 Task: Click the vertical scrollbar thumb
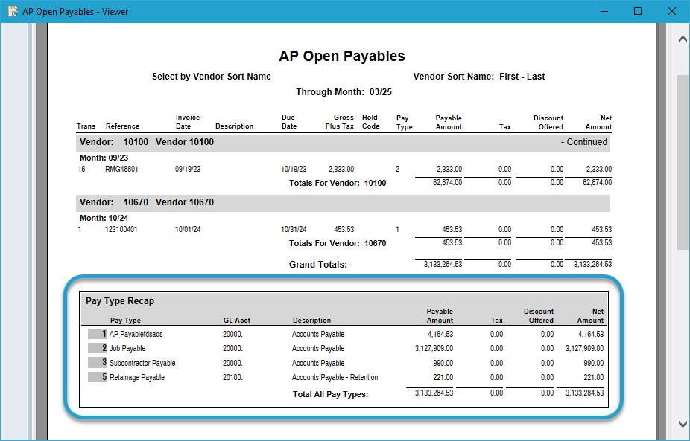coord(683,163)
